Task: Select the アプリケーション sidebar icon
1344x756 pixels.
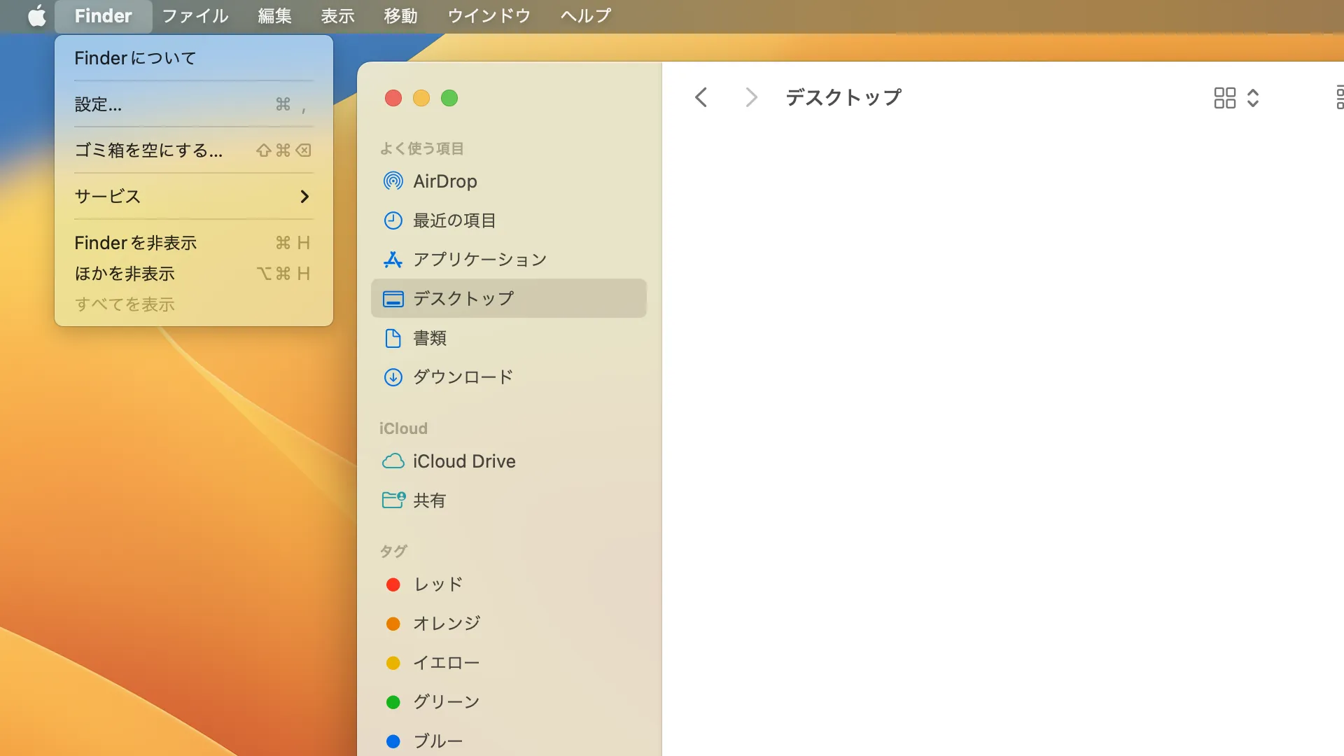Action: (393, 260)
